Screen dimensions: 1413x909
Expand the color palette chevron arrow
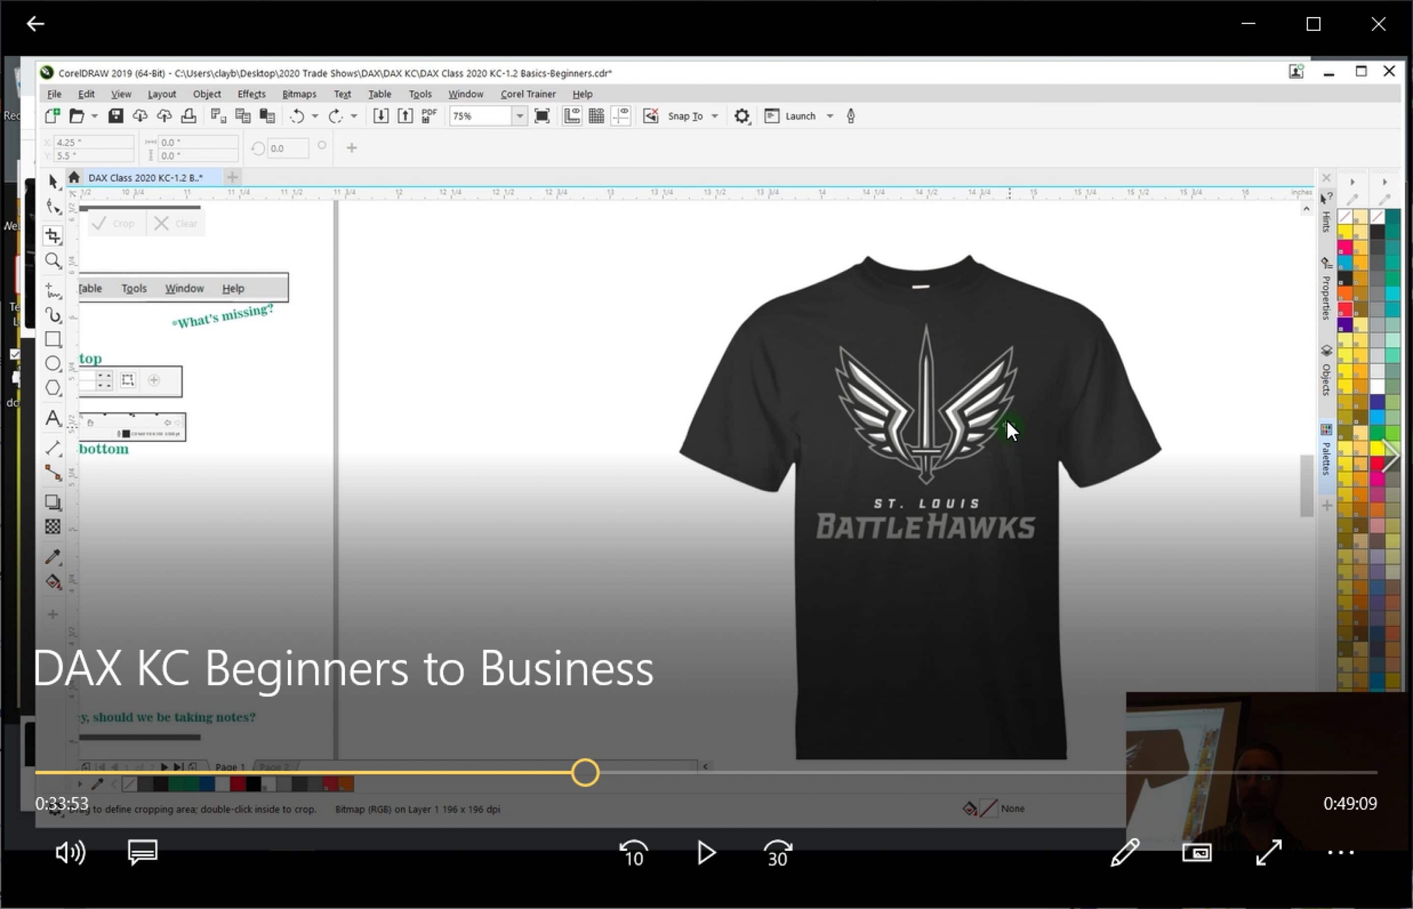(x=1390, y=456)
